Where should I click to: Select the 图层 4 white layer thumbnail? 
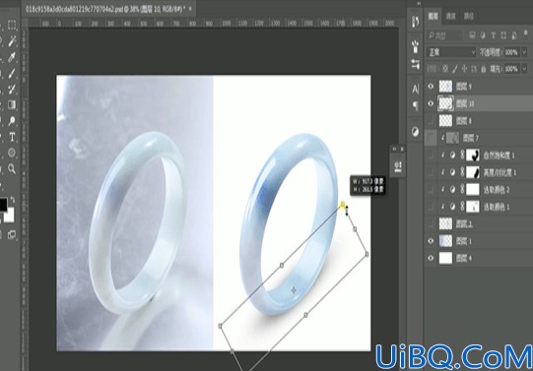point(445,258)
